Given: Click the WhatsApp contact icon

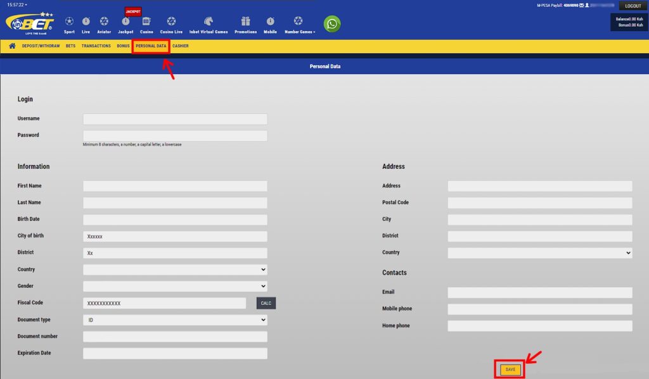Looking at the screenshot, I should coord(331,23).
